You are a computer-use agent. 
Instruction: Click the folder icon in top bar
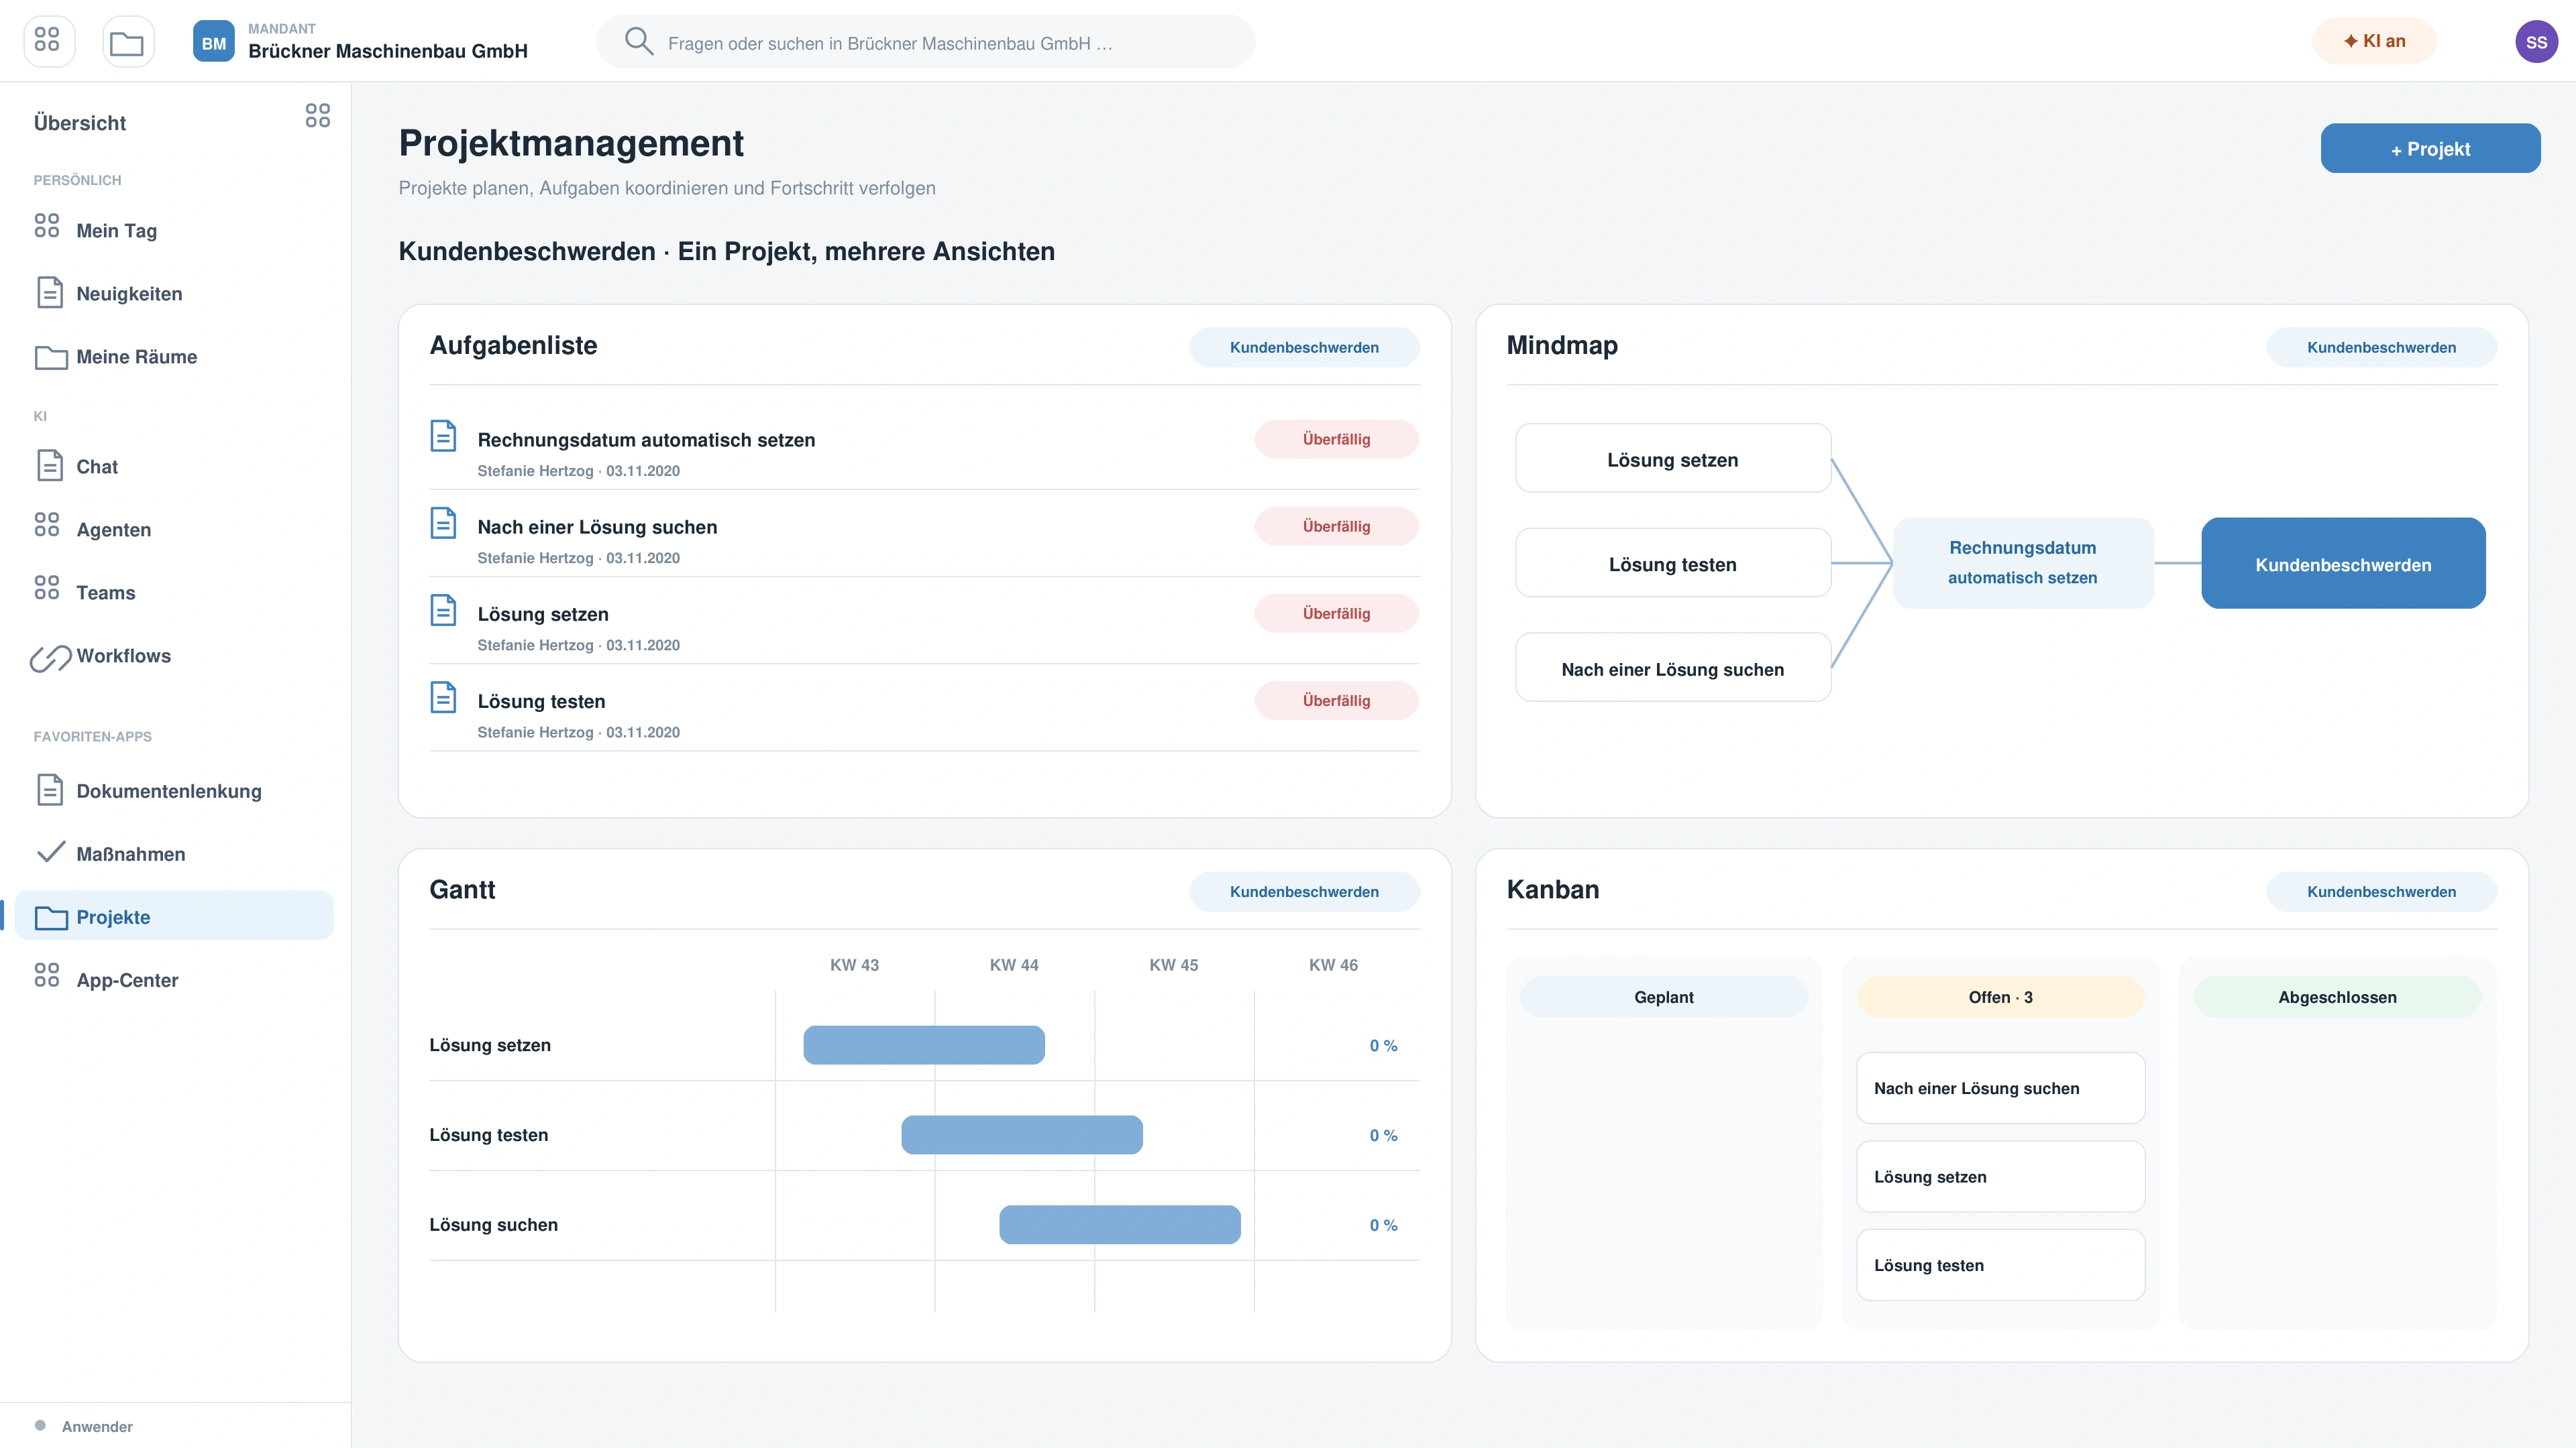[127, 41]
